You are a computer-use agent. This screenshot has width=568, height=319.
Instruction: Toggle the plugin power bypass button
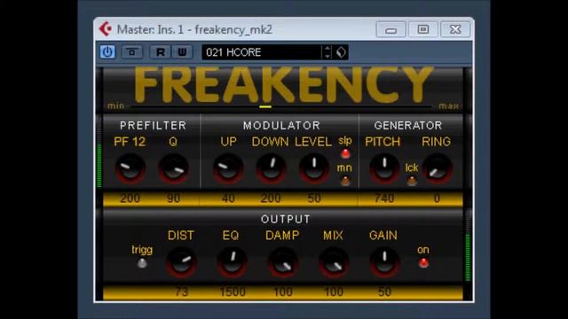(107, 52)
